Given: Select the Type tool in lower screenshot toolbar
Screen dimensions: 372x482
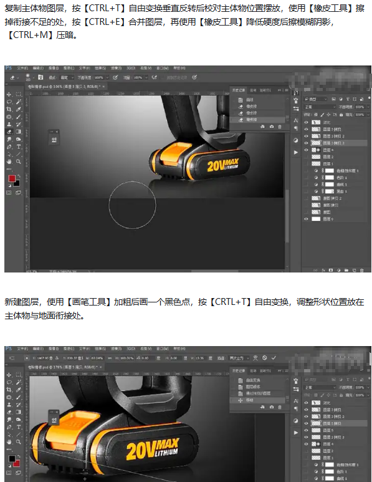Looking at the screenshot, I should (x=19, y=427).
